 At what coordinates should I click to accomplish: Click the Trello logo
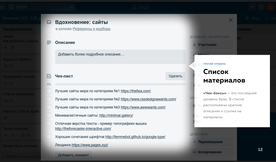pyautogui.click(x=141, y=7)
